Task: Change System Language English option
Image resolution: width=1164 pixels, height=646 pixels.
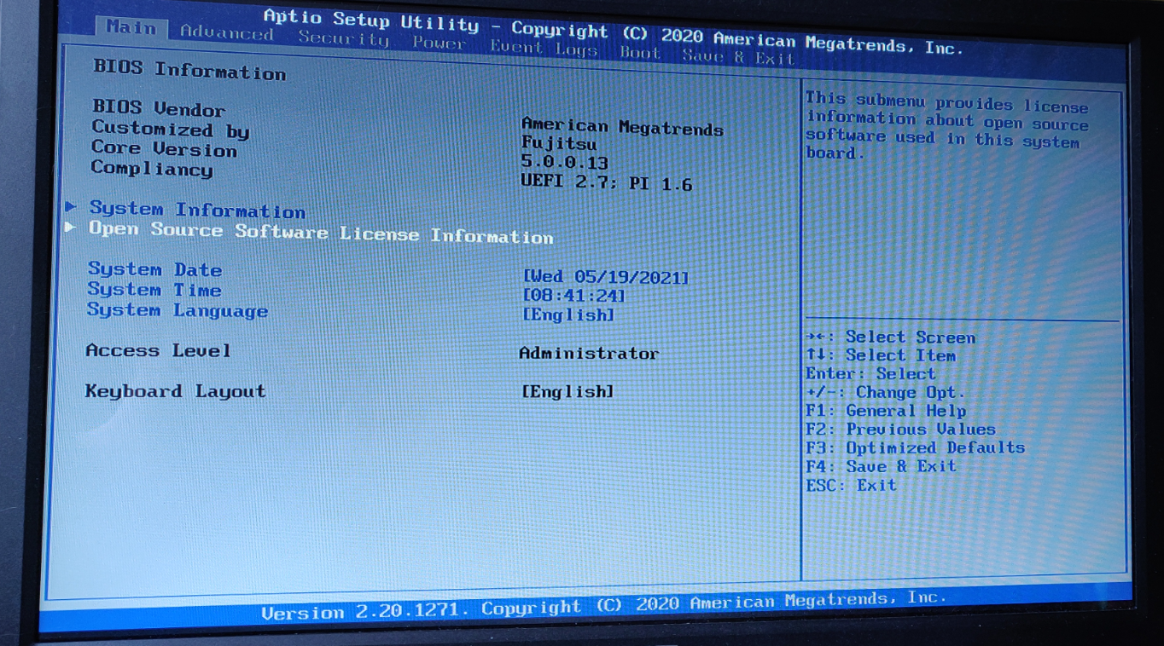Action: point(567,314)
